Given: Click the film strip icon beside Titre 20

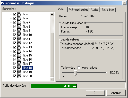Looking at the screenshot, I should click(19, 76).
